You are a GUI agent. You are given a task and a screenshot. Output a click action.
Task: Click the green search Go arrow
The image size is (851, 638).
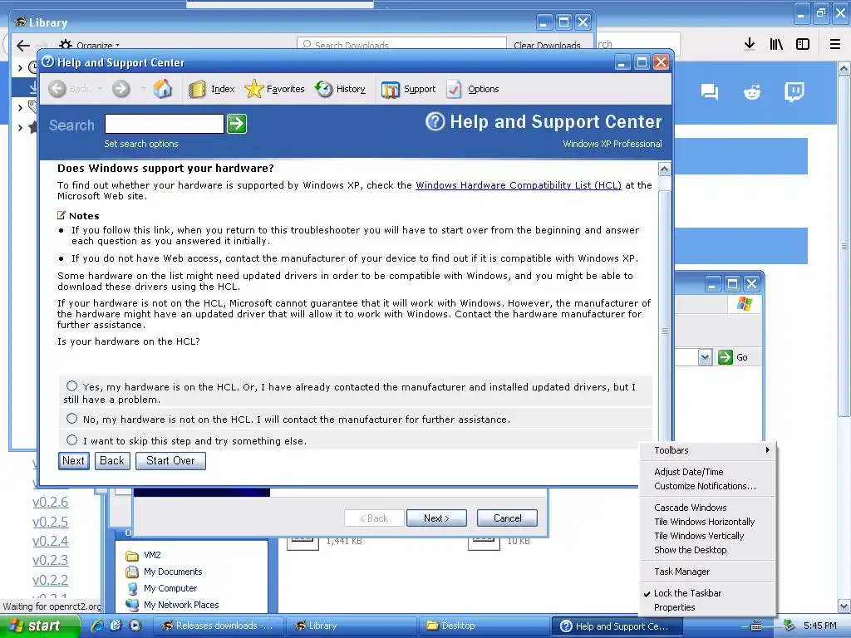tap(237, 124)
